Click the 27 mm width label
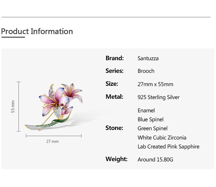This screenshot has width=216, height=187. (52, 141)
